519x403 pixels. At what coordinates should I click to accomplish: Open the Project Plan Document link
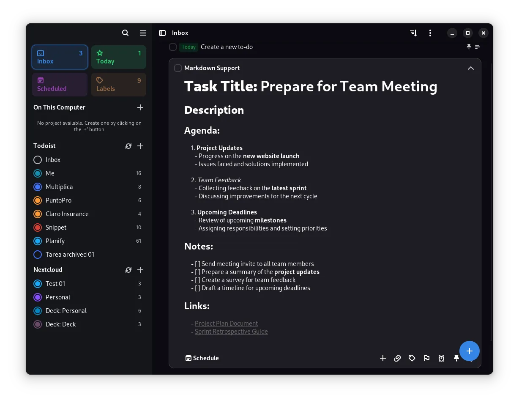[x=226, y=323]
